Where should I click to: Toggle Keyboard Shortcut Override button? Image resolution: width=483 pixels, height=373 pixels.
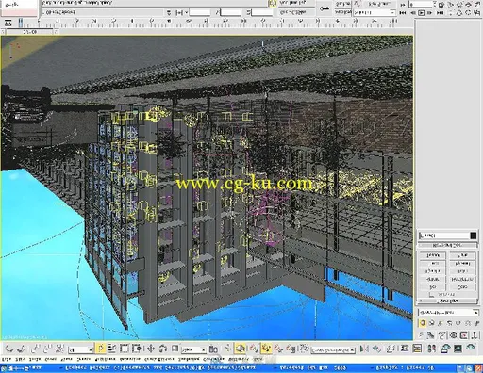241,349
